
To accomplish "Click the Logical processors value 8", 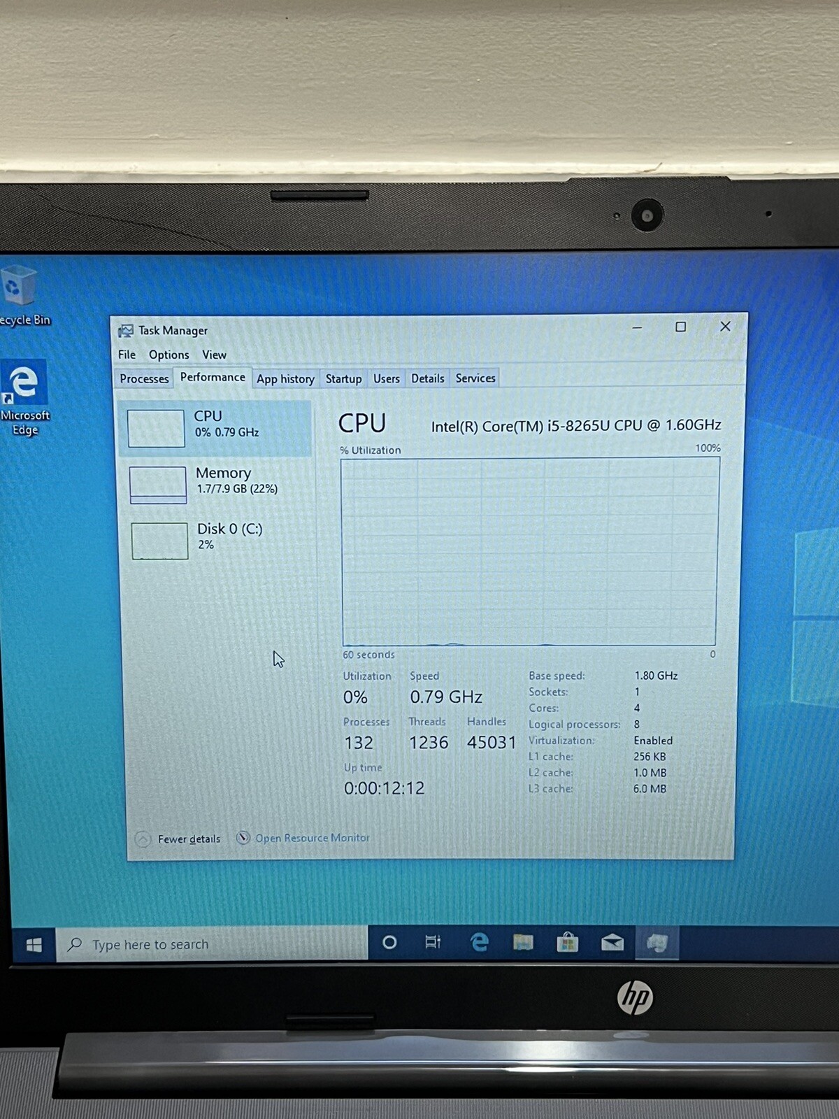I will click(x=637, y=725).
